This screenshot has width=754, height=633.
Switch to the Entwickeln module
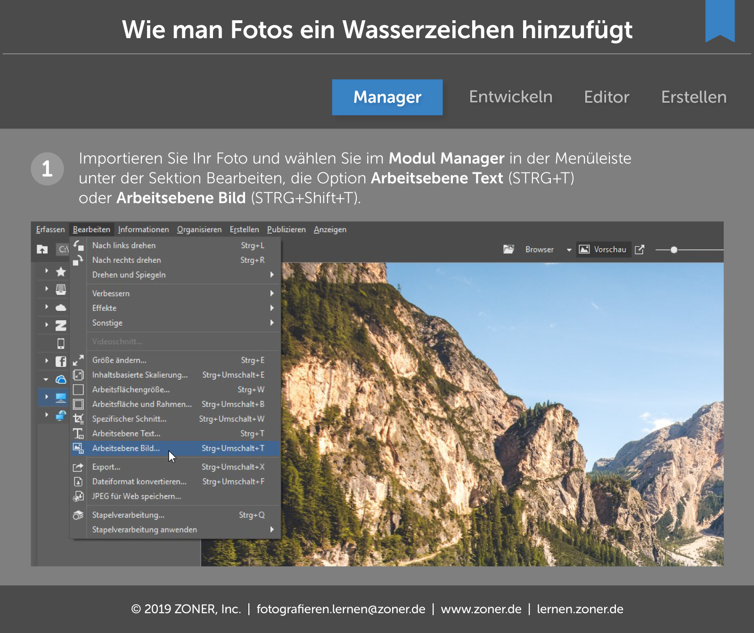(x=510, y=97)
